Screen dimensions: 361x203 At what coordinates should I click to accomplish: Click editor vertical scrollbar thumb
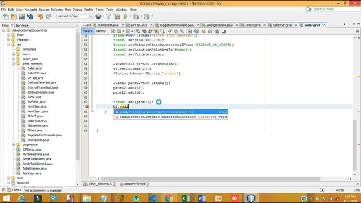point(355,145)
